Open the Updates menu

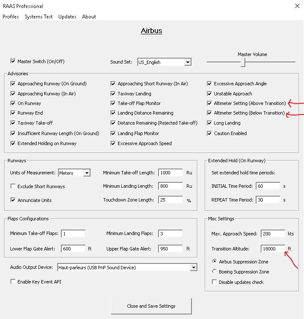[67, 17]
